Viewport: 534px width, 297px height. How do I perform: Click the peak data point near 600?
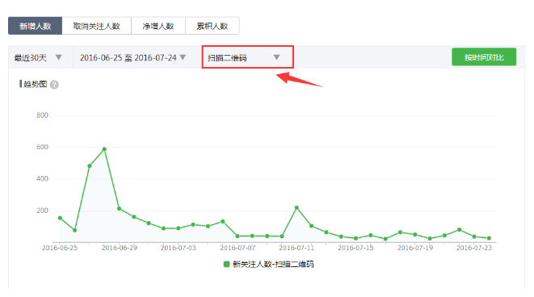104,149
